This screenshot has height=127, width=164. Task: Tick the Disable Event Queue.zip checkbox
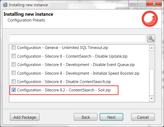pos(14,64)
